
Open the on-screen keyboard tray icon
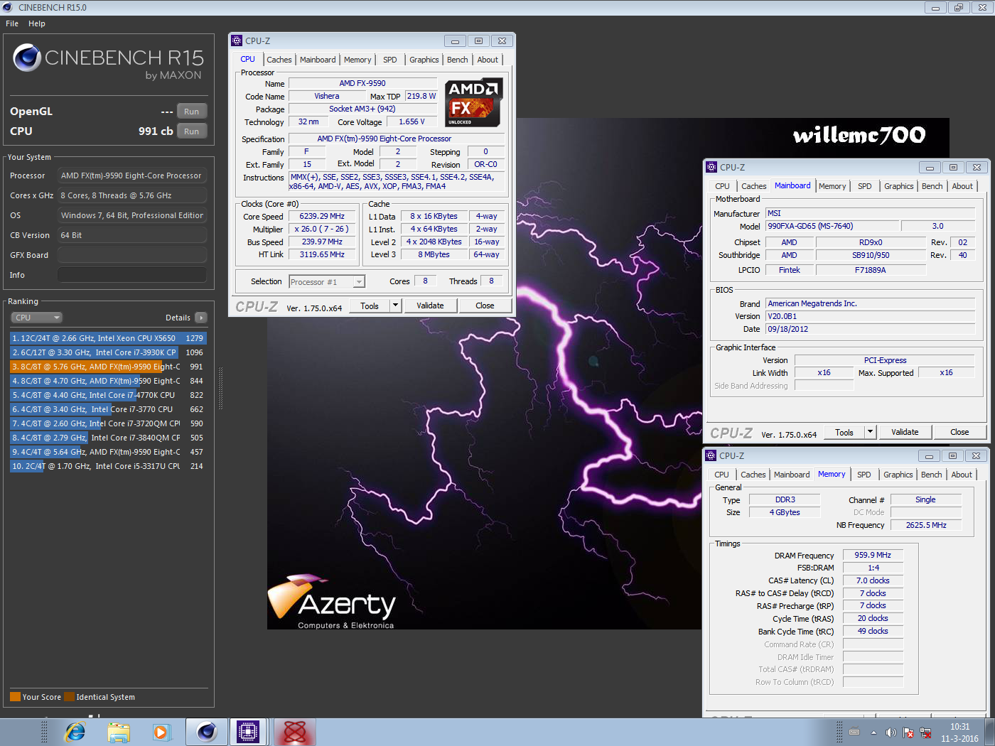click(854, 732)
